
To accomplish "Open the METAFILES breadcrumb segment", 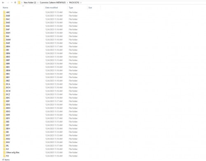I will 53,2.
